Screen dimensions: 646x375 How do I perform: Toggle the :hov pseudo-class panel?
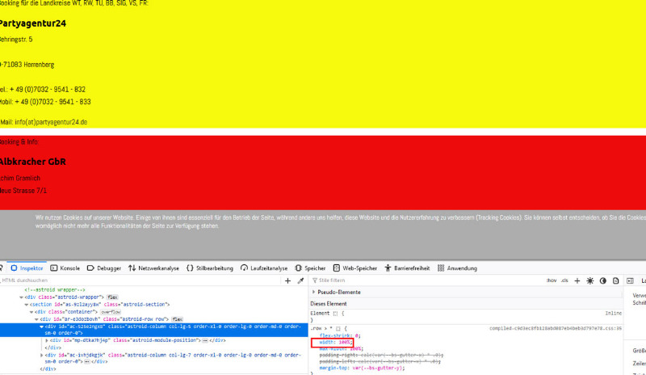552,280
